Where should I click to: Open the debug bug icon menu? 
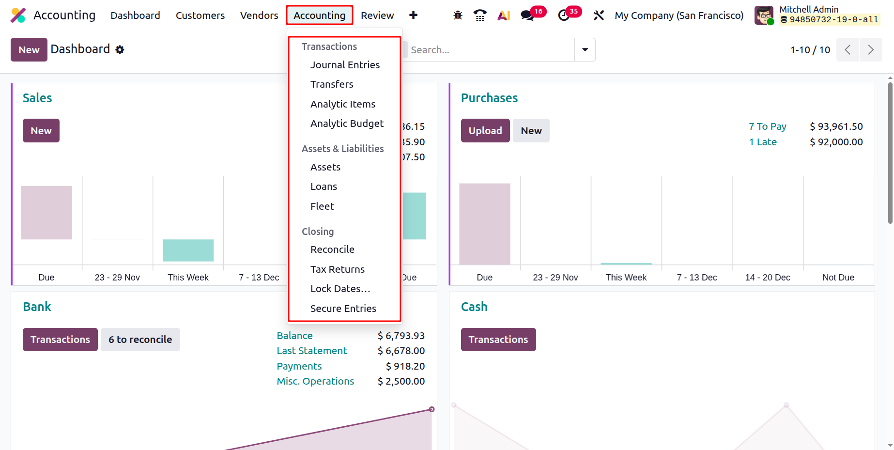tap(458, 16)
